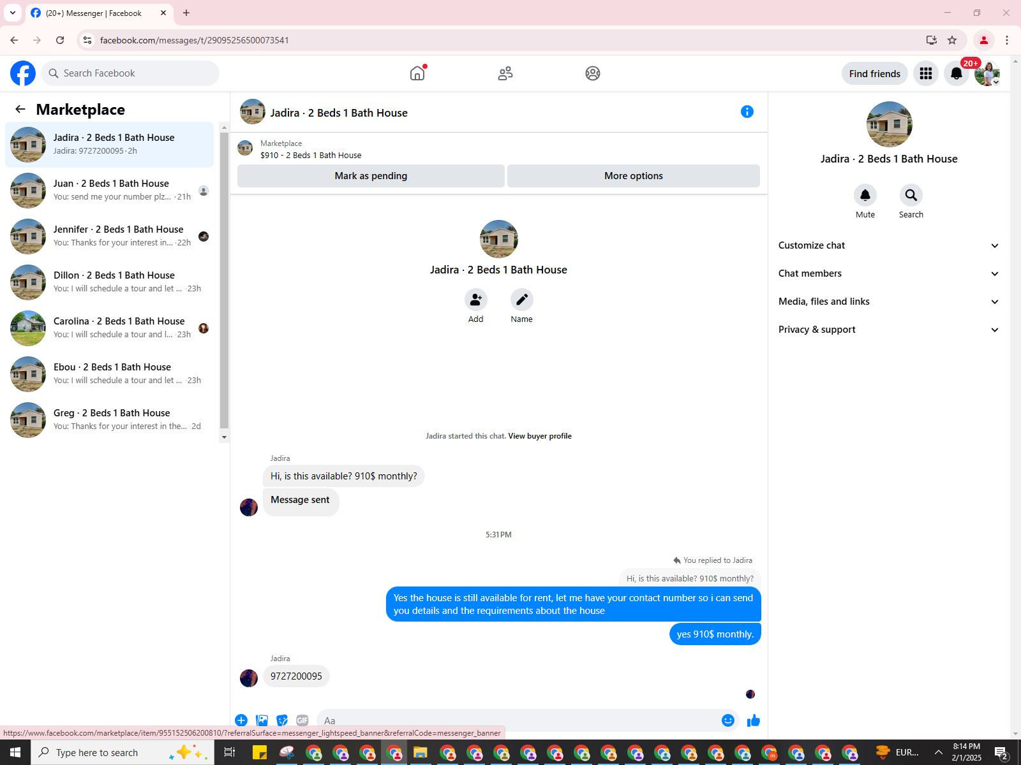The image size is (1021, 765).
Task: Choose a GIF in composer
Action: point(302,720)
